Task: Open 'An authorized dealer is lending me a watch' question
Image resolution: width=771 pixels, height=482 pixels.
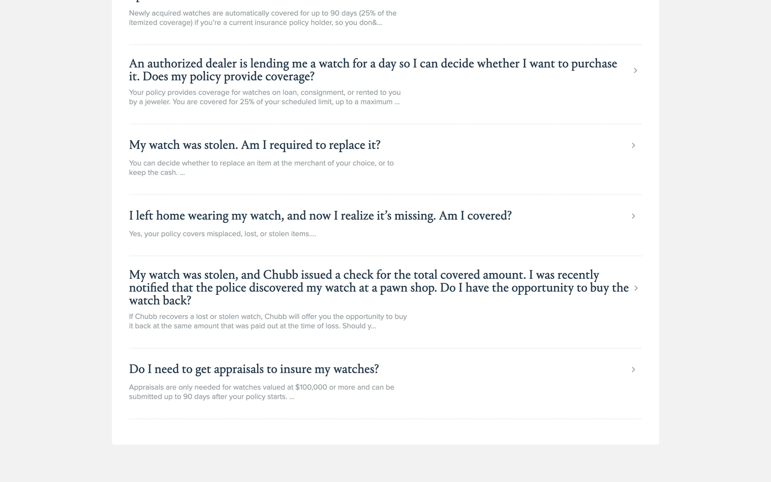Action: [x=373, y=70]
